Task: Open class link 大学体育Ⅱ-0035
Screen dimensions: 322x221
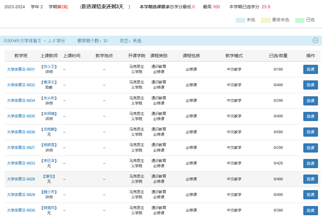Action: click(x=21, y=116)
